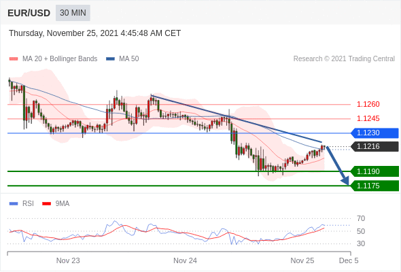This screenshot has height=272, width=401.
Task: Click the MA 20 + Bollinger Bands legend swatch
Action: (x=14, y=59)
